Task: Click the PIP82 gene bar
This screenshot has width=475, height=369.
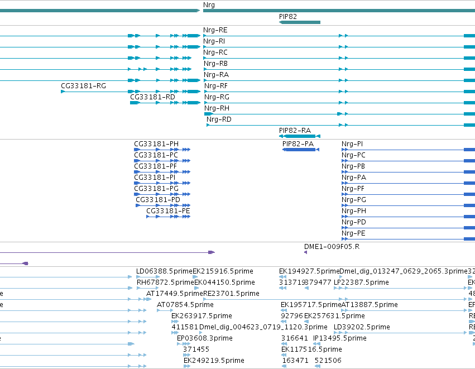Action: click(300, 22)
